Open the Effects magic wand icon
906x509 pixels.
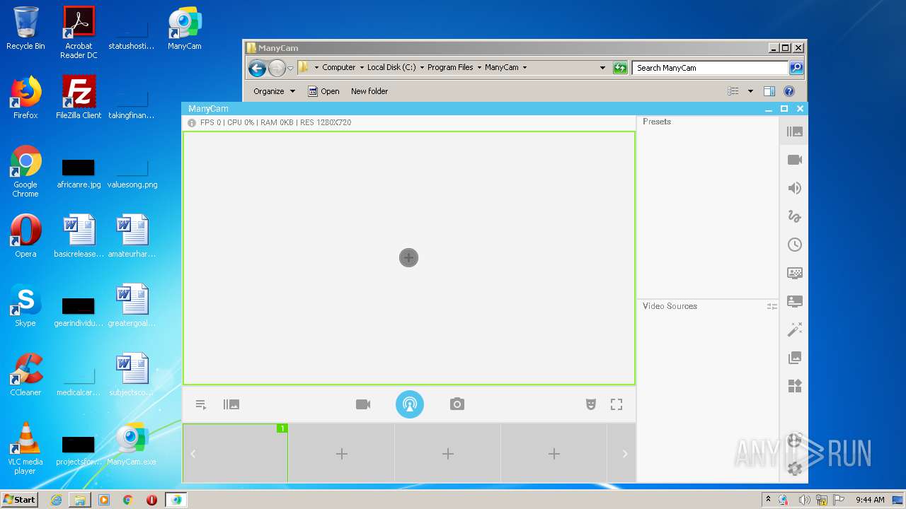(x=794, y=329)
